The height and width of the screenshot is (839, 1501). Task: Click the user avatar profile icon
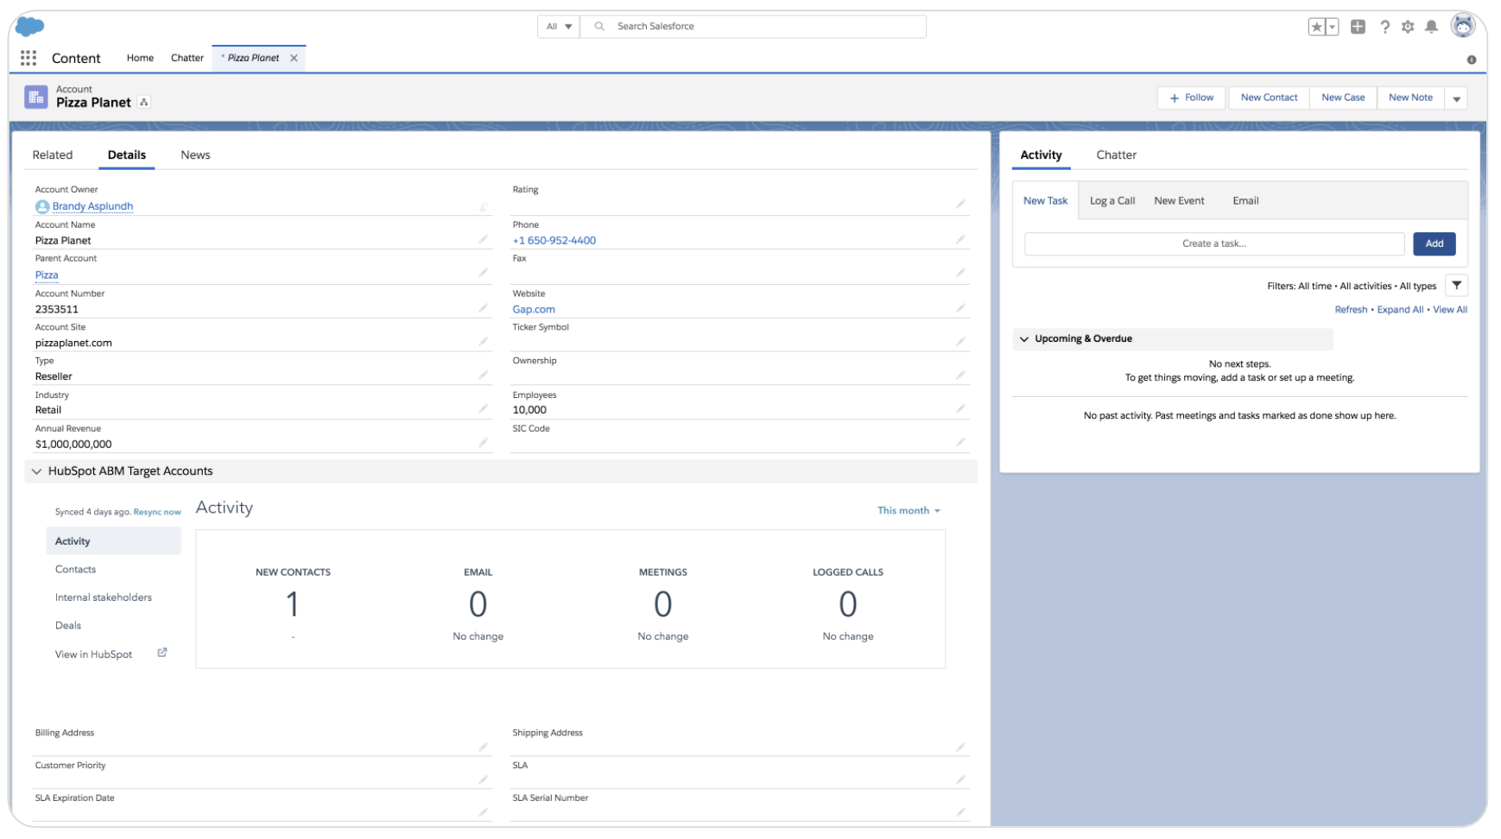click(x=1462, y=26)
